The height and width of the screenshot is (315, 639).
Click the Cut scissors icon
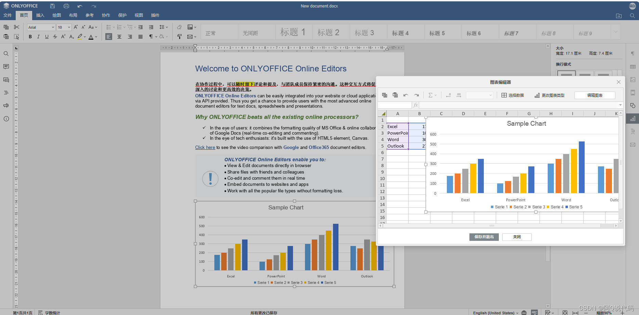tap(16, 27)
